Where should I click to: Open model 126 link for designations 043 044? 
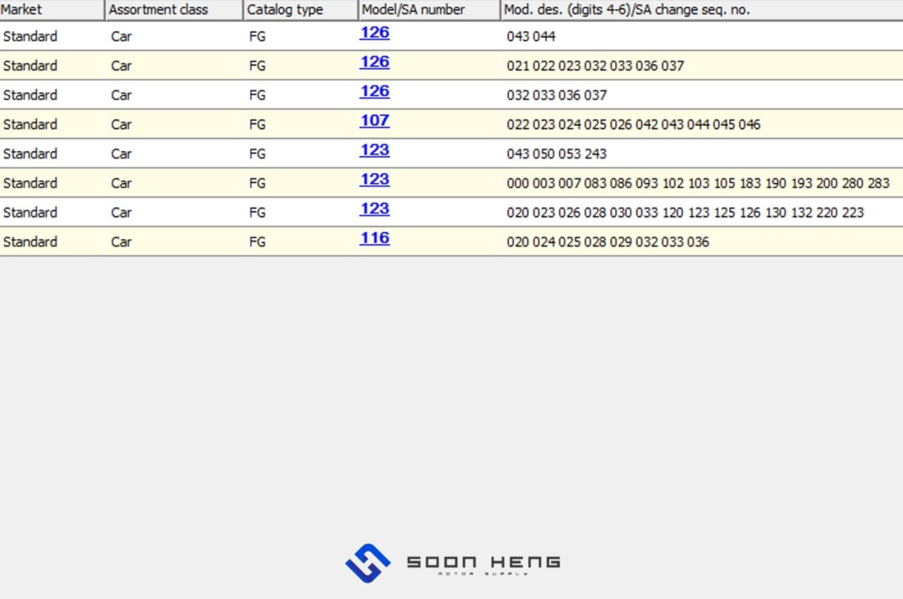coord(375,32)
